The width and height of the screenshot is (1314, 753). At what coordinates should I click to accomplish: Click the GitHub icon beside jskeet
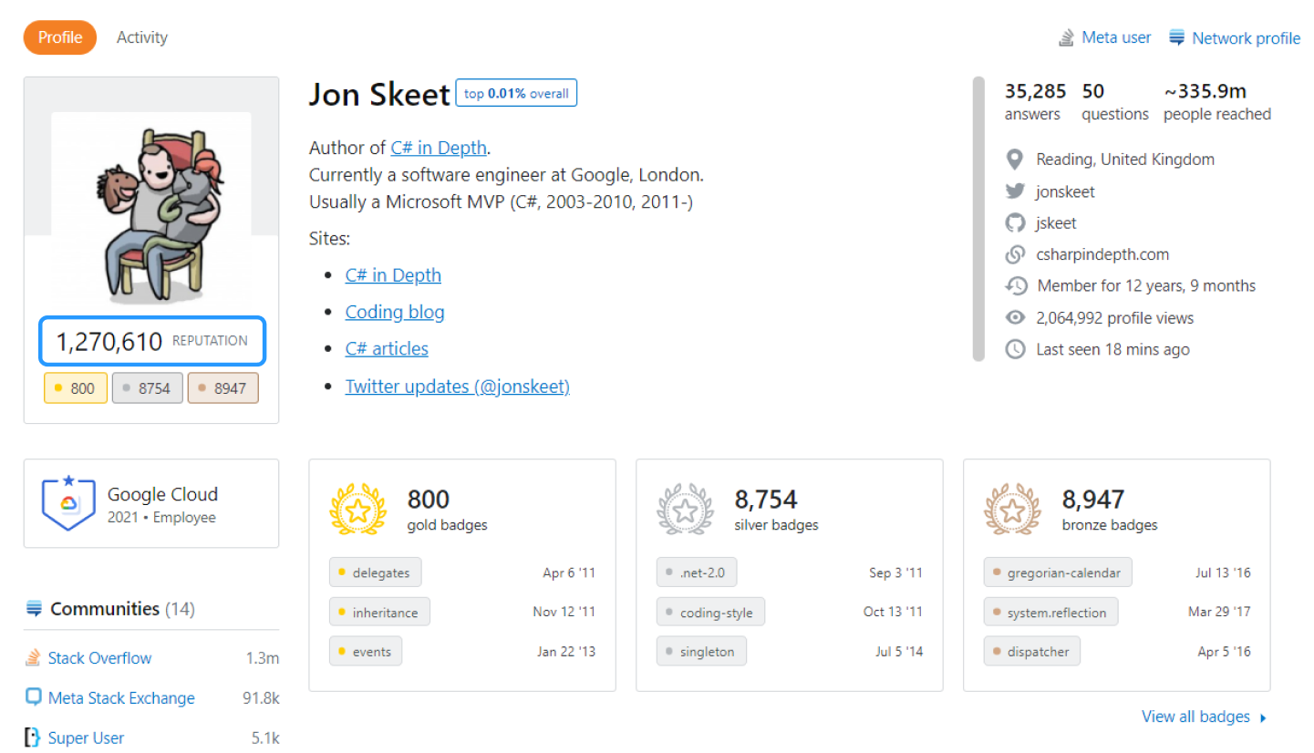1015,223
